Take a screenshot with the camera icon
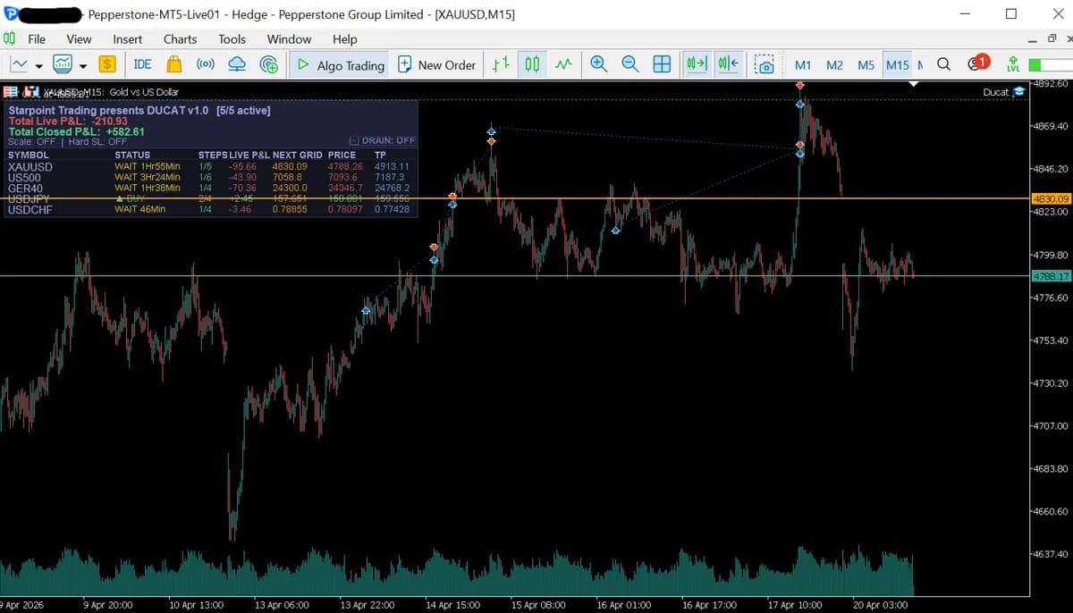The image size is (1073, 613). click(x=764, y=64)
